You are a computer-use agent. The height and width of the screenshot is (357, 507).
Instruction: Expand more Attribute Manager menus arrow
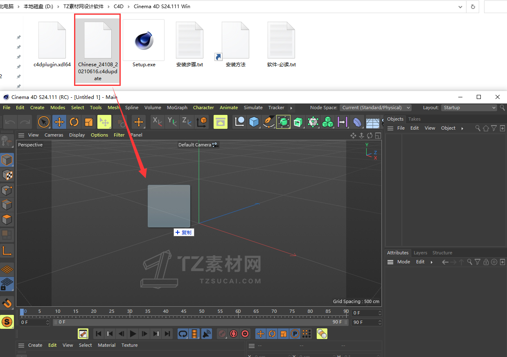point(432,262)
